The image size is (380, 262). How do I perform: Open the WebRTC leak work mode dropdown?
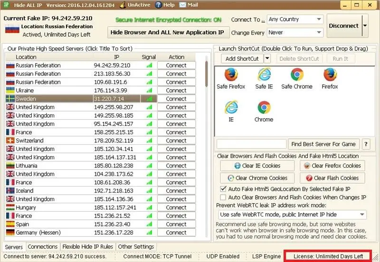[x=292, y=215]
